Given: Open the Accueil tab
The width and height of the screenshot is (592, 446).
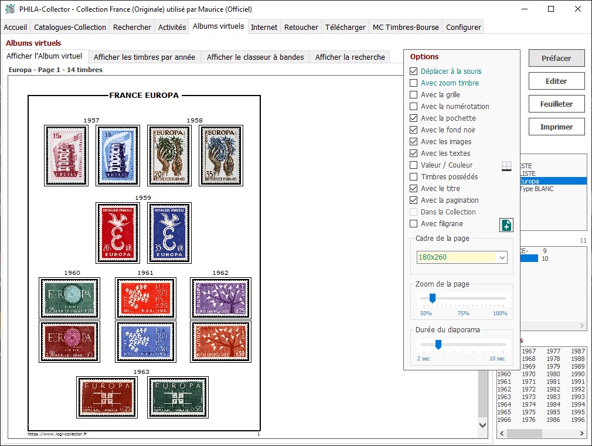Looking at the screenshot, I should pyautogui.click(x=15, y=27).
